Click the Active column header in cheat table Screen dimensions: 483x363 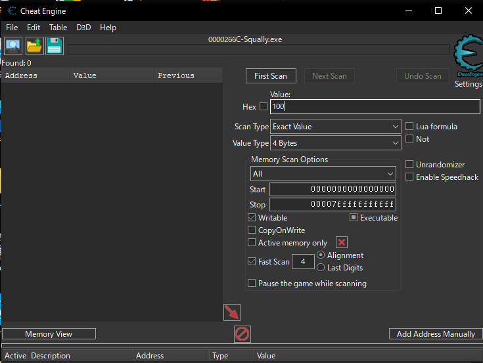coord(15,356)
